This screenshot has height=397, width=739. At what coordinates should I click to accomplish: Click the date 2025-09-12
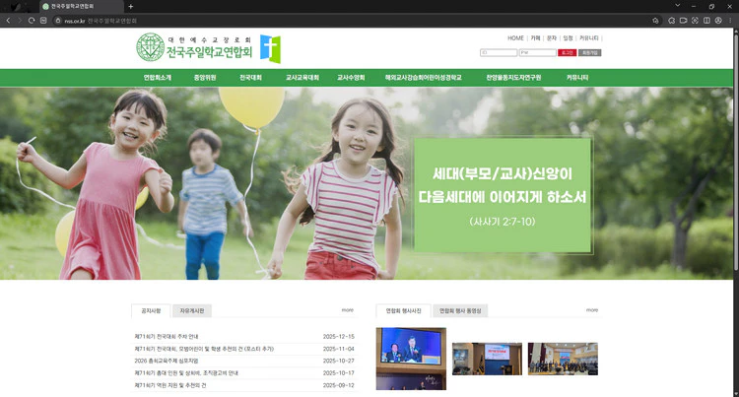pyautogui.click(x=338, y=386)
